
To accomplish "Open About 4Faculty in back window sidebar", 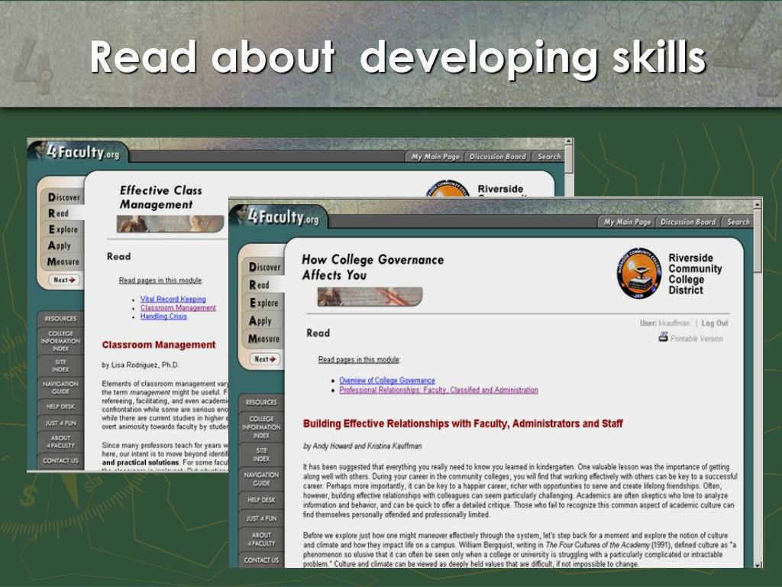I will (61, 442).
